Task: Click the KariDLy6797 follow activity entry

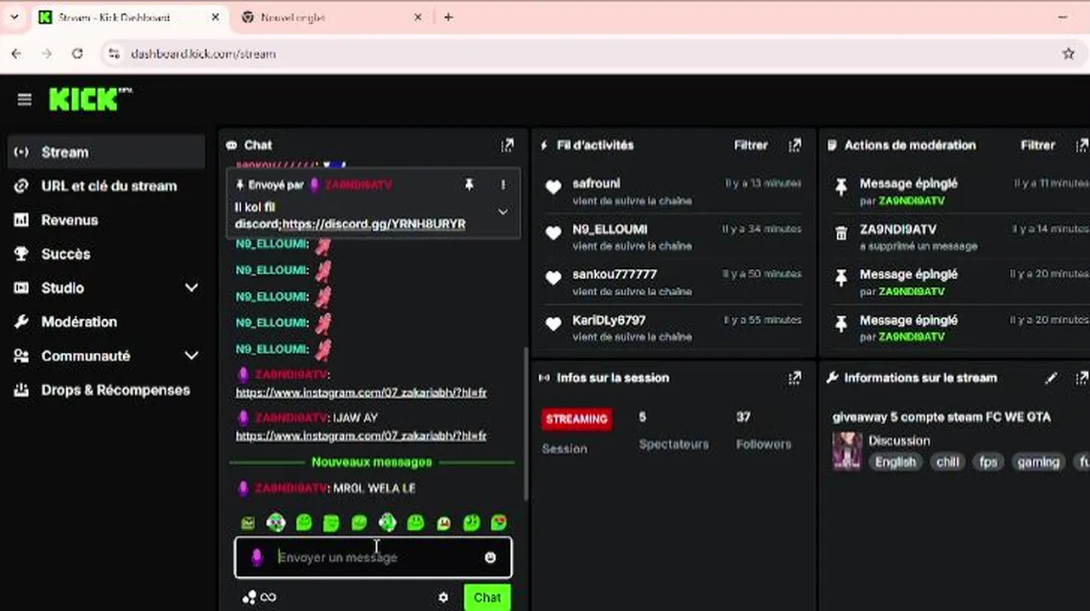Action: 675,328
